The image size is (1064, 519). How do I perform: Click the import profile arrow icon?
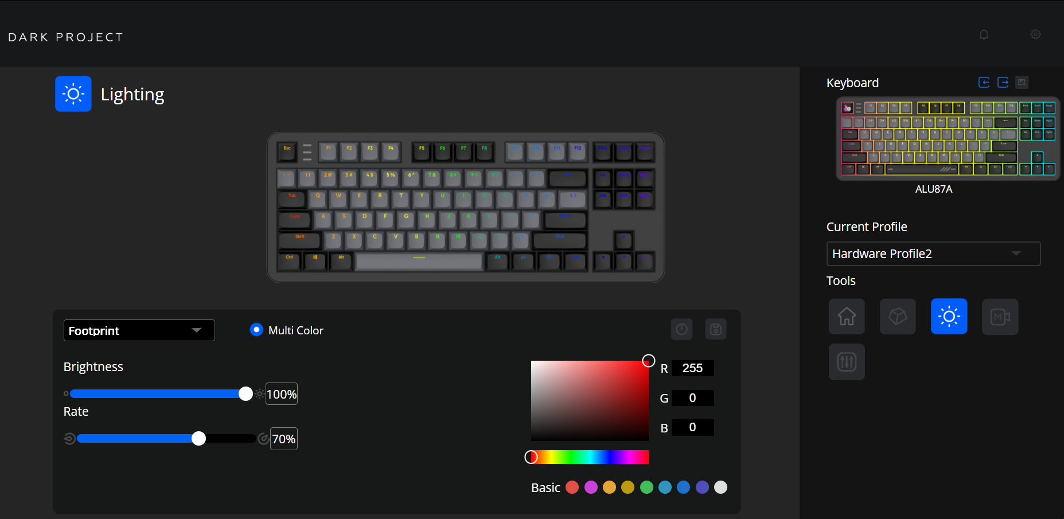point(984,83)
